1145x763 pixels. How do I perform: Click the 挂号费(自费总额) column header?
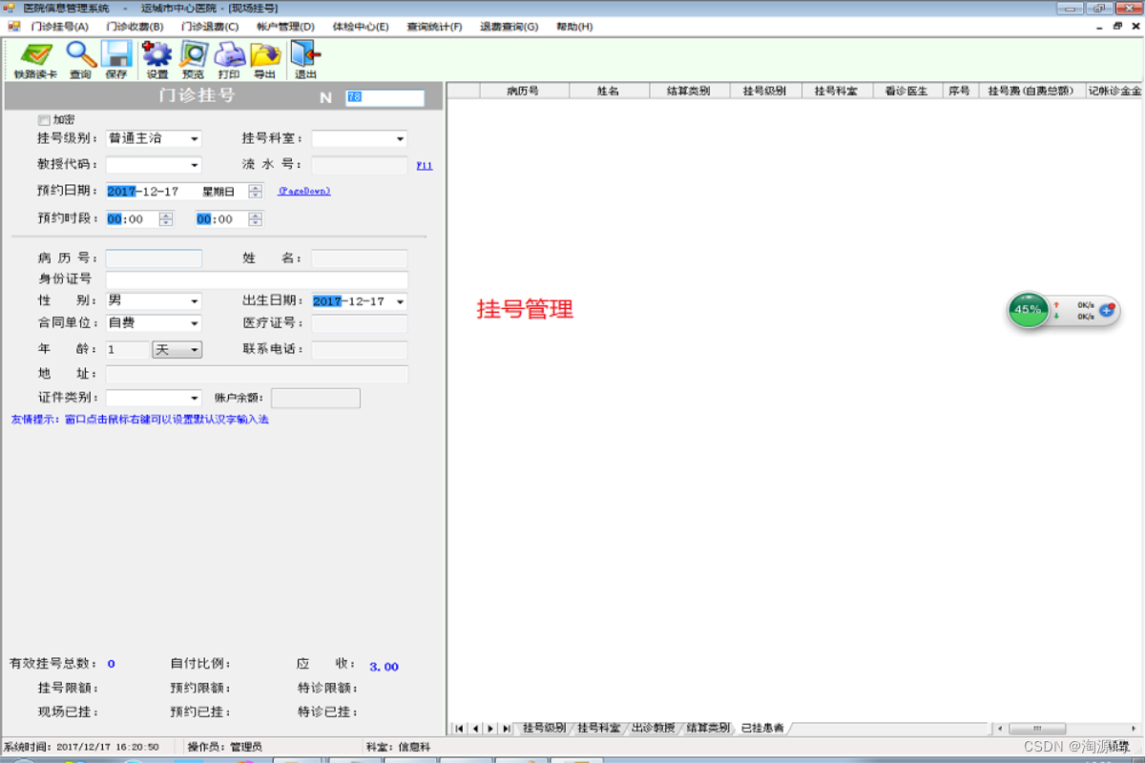1031,91
